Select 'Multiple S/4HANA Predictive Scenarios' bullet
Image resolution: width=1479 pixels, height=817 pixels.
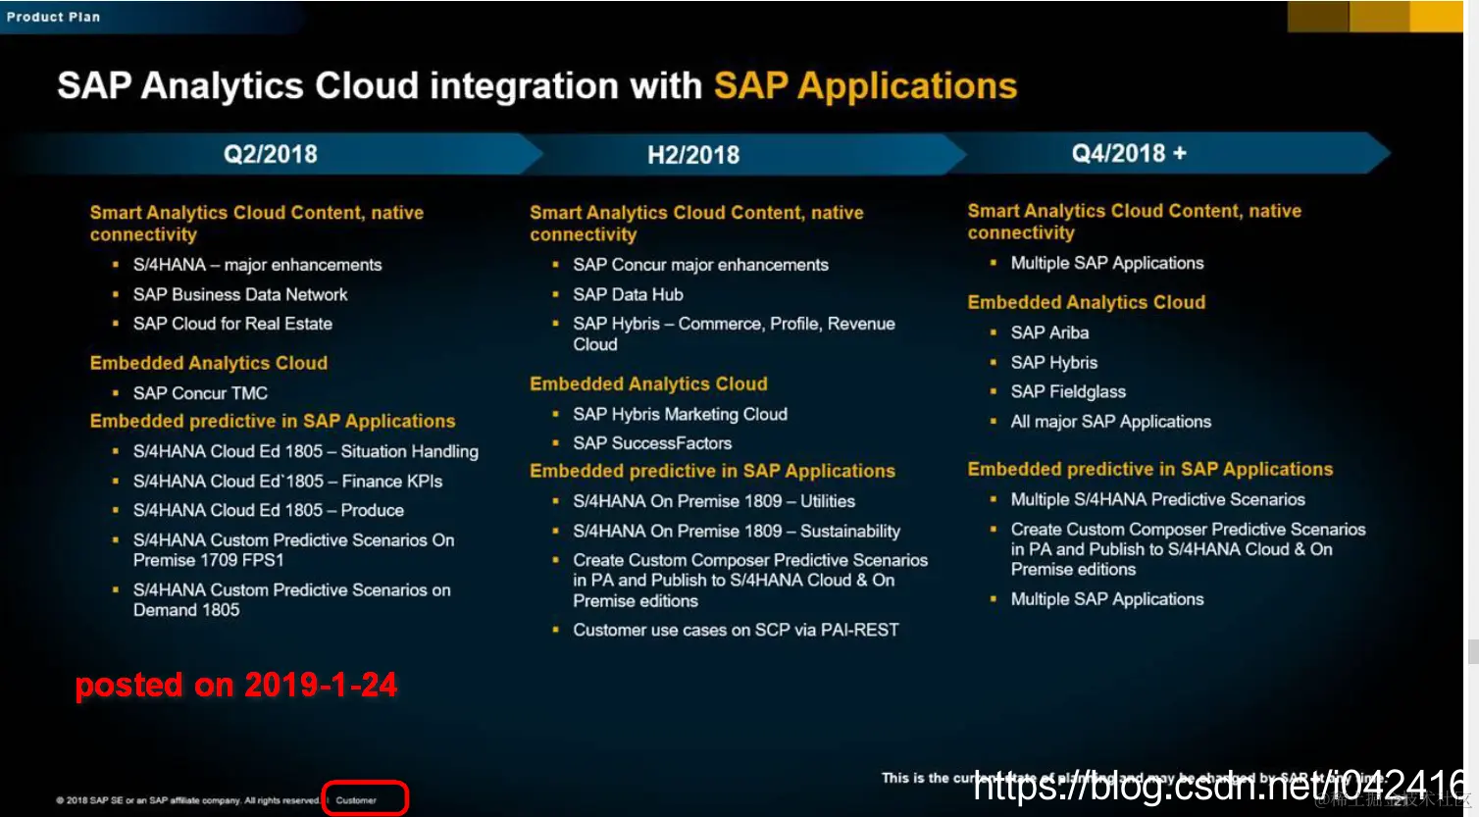pyautogui.click(x=1158, y=499)
